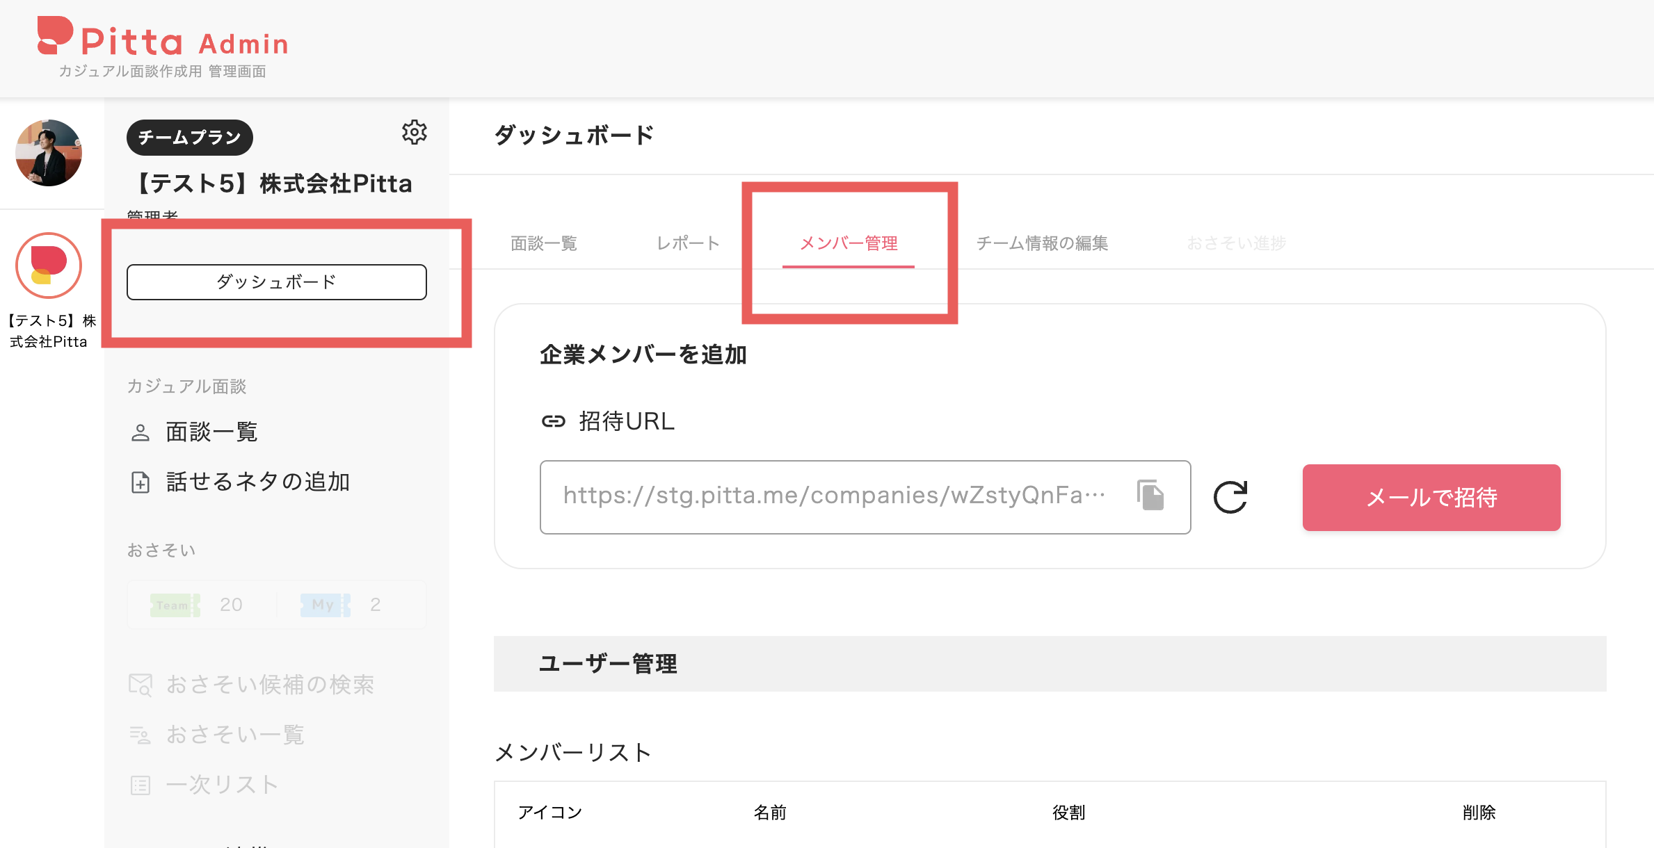Copy the invite URL using the copy icon
The image size is (1654, 848).
1150,496
